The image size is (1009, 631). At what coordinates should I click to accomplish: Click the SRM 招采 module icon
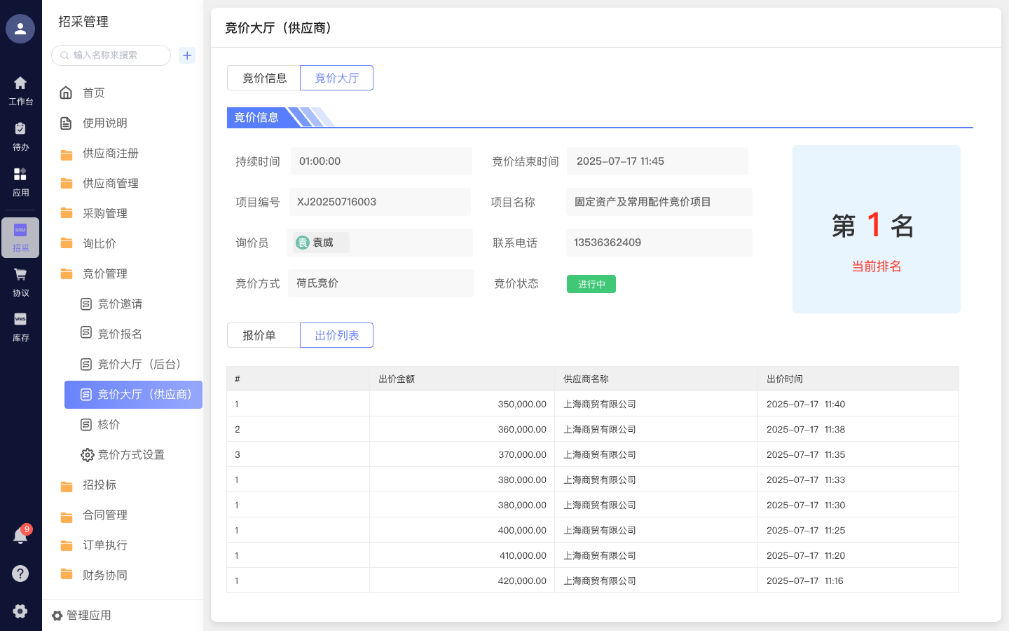(20, 237)
